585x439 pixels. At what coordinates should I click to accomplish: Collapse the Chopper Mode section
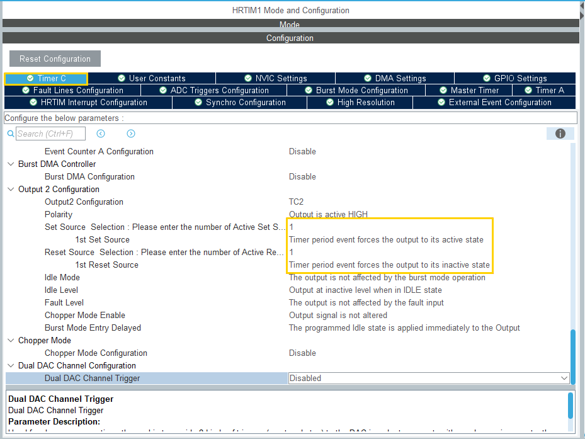[11, 341]
